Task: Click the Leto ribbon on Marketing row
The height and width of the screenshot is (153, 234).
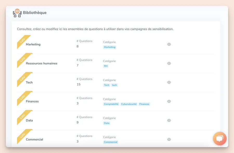Action: click(x=23, y=41)
